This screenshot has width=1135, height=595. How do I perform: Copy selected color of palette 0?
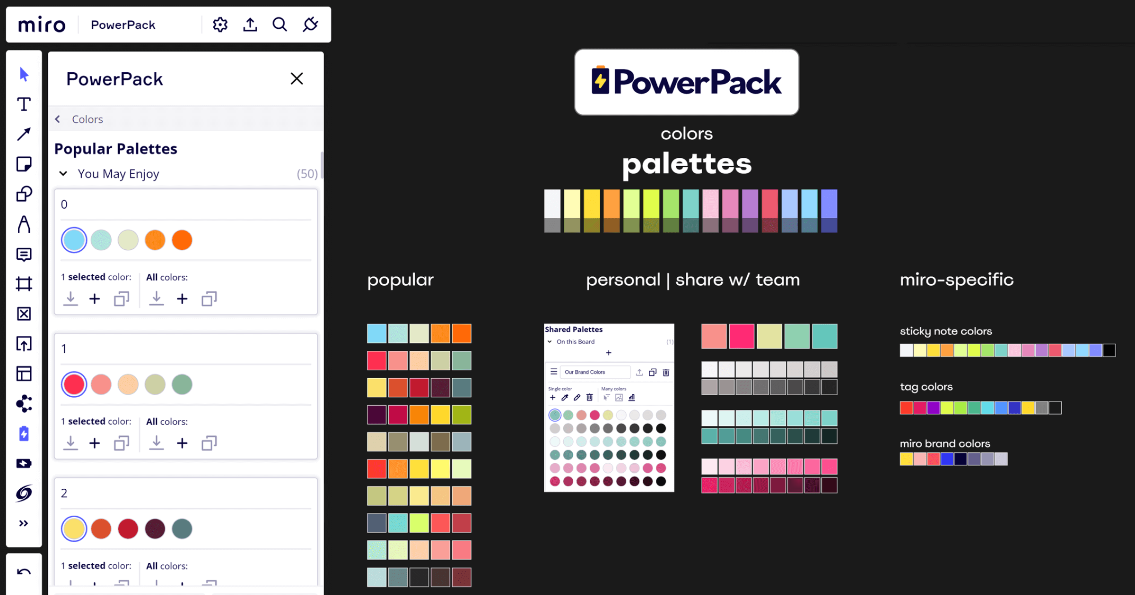(x=122, y=298)
